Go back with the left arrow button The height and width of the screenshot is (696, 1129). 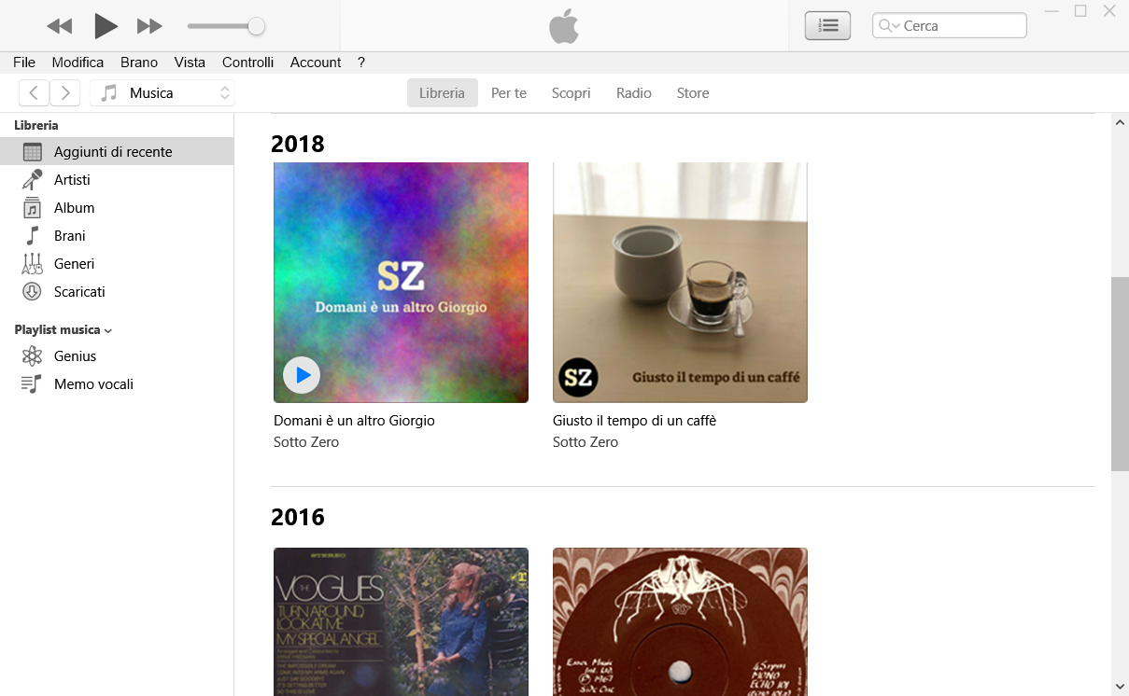click(x=34, y=92)
